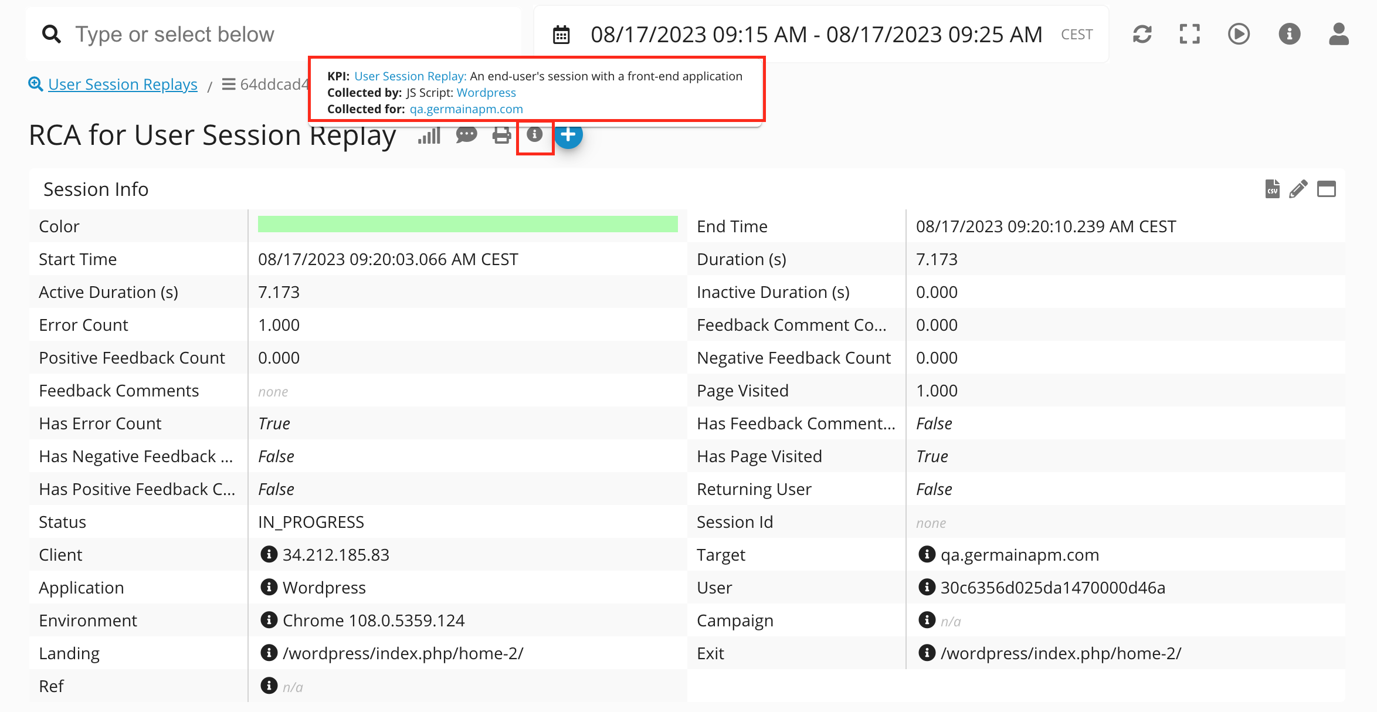Click qa.germainapm.com link in tooltip
The height and width of the screenshot is (712, 1377).
point(466,109)
